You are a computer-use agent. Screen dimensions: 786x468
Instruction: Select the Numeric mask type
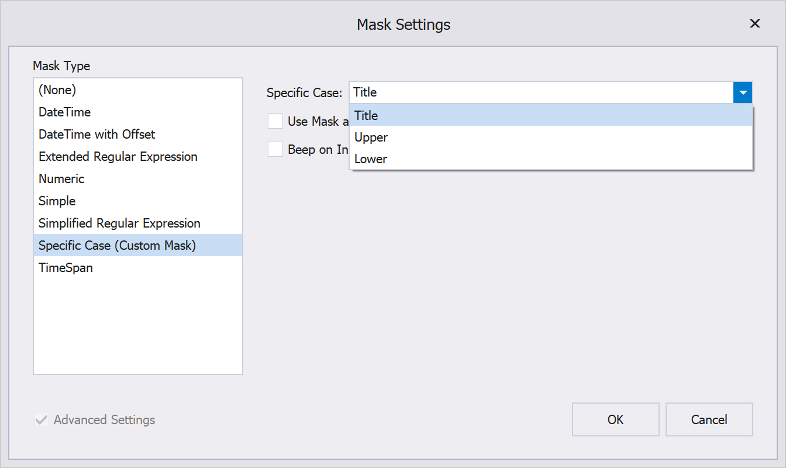(61, 178)
